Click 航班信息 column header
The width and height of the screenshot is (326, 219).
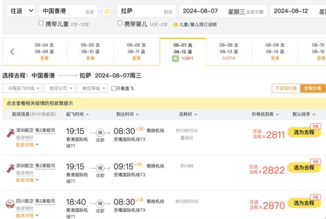[21, 114]
